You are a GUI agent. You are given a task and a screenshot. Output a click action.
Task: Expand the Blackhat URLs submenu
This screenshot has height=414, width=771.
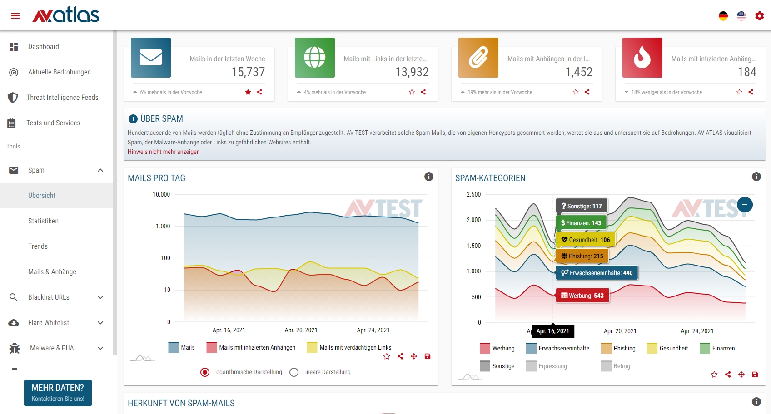100,297
